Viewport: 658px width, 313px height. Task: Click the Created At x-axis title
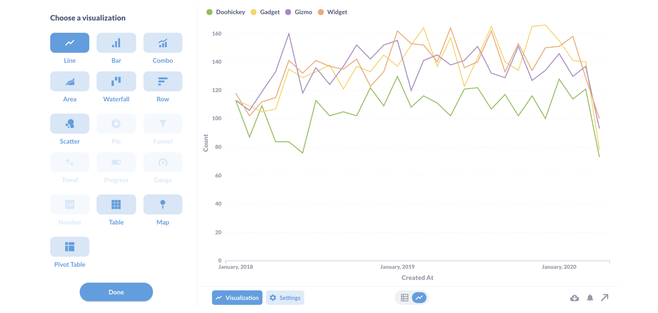[417, 278]
